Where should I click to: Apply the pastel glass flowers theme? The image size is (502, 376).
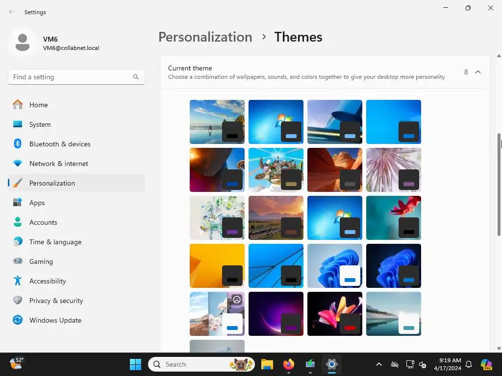pyautogui.click(x=217, y=218)
